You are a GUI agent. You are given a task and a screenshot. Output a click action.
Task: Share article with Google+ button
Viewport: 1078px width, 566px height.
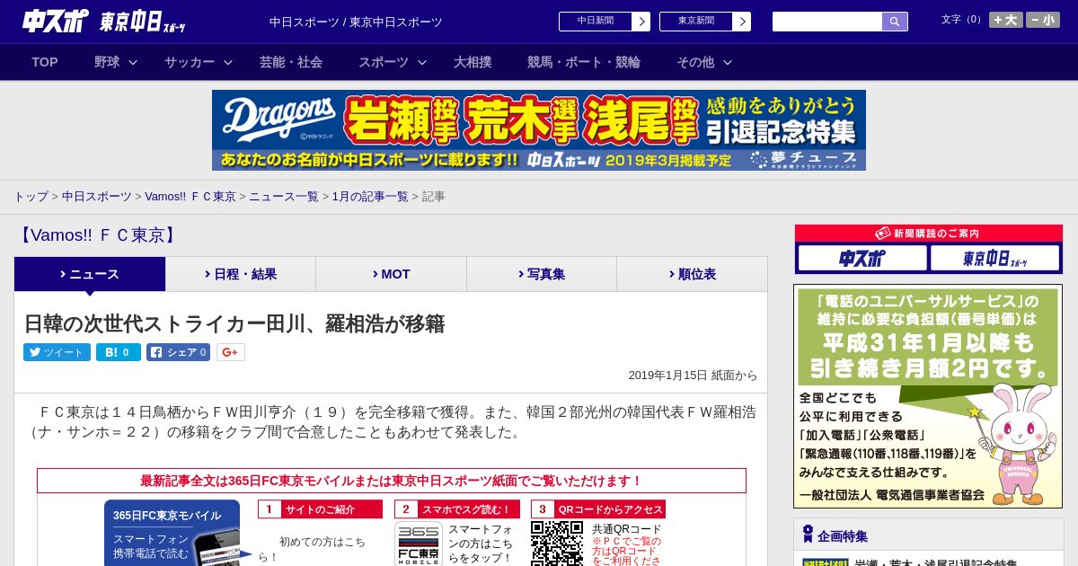click(230, 352)
